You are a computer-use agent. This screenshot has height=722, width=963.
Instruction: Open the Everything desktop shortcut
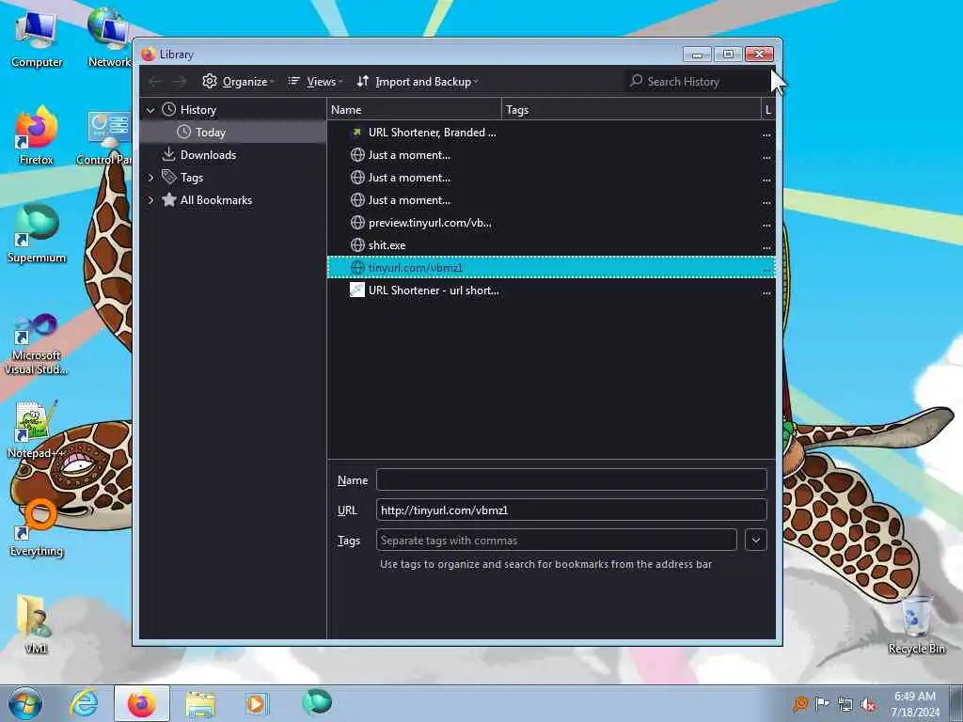(37, 528)
